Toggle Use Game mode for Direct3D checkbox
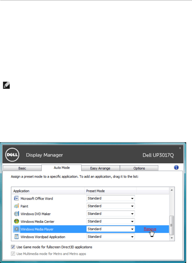This screenshot has height=263, width=192. pyautogui.click(x=13, y=247)
